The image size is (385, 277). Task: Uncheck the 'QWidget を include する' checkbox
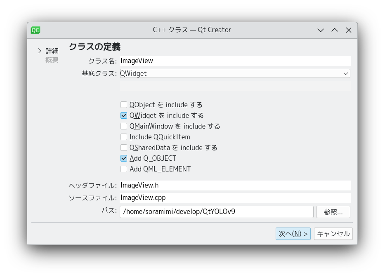pyautogui.click(x=124, y=115)
